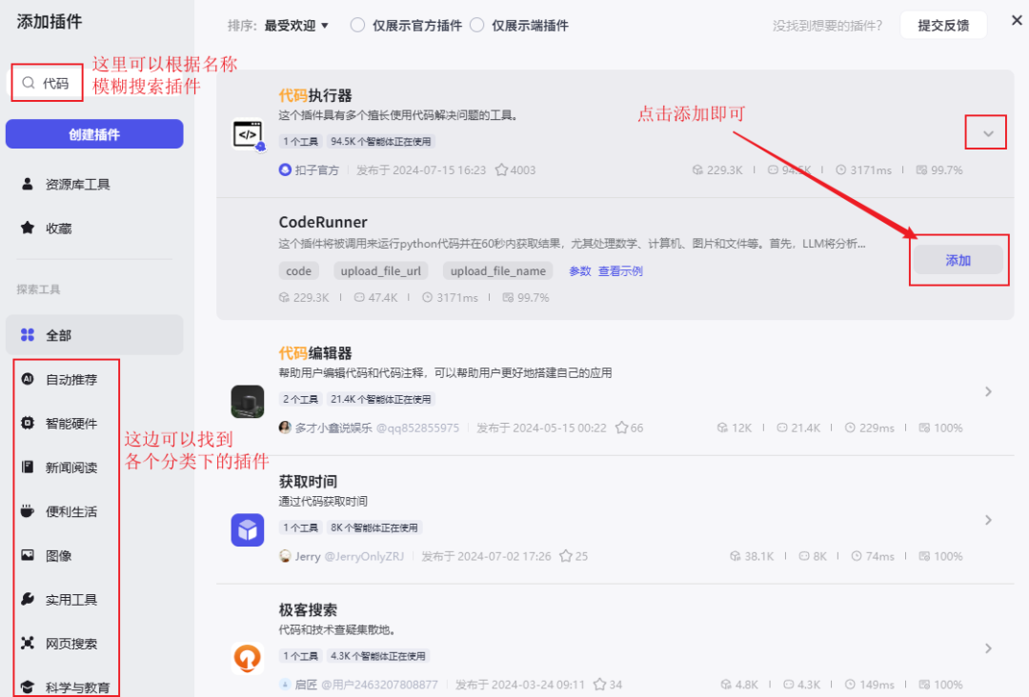Click the star icon on 代码编辑器 row
This screenshot has height=697, width=1029.
point(622,428)
